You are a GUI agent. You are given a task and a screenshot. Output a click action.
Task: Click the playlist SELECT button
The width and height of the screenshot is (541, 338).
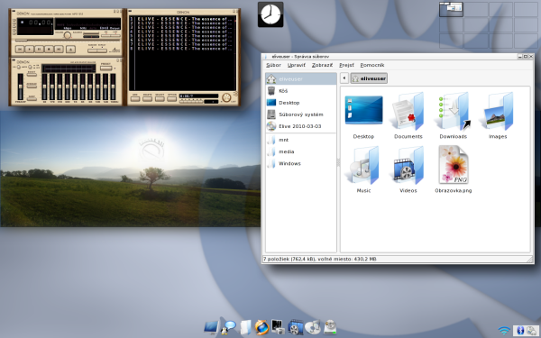160,99
